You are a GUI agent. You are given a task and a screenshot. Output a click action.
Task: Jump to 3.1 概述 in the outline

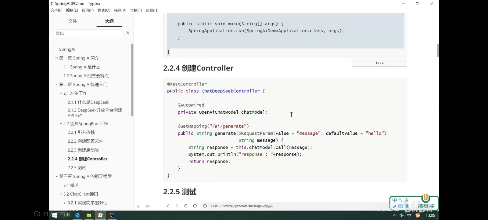71,185
